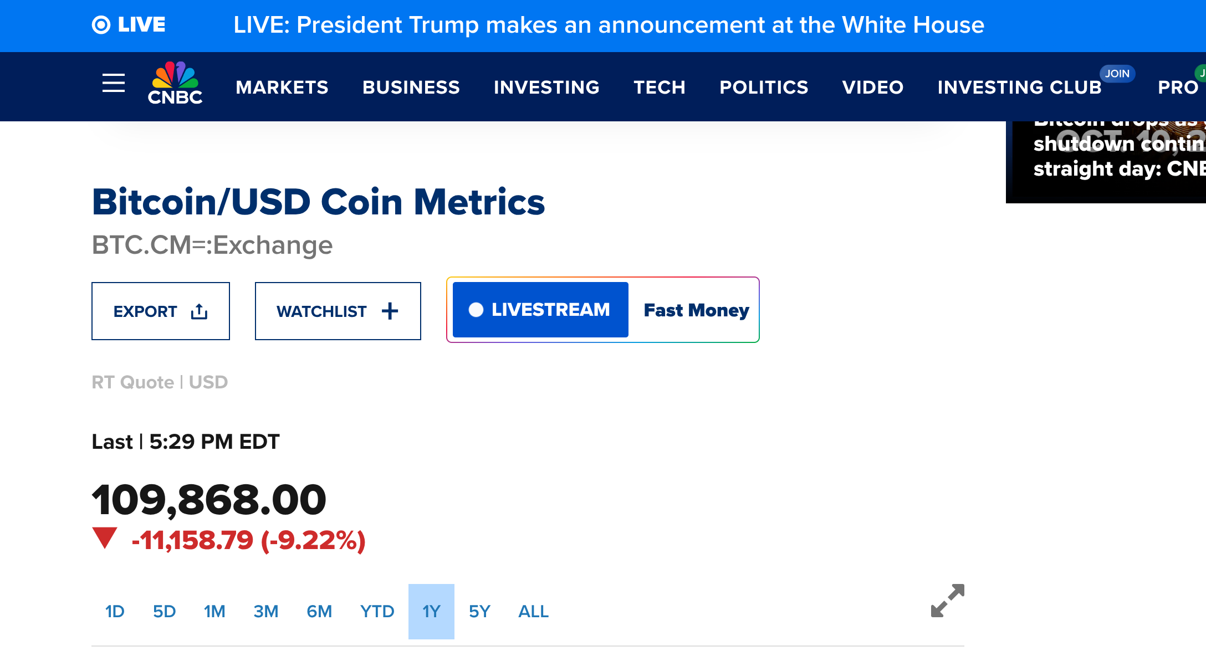1206x656 pixels.
Task: Open the Tech menu item
Action: 660,88
